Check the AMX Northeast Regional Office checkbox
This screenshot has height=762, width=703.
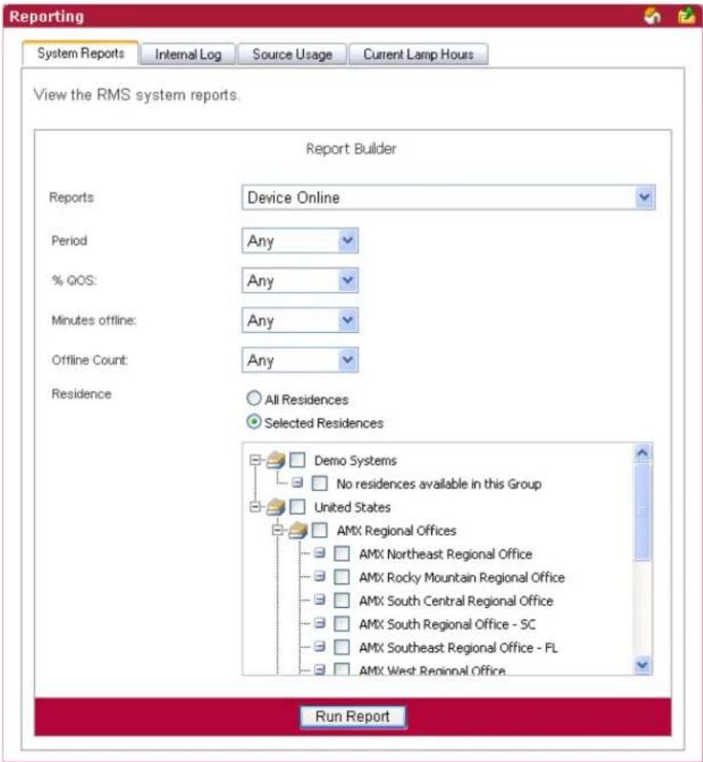[342, 553]
